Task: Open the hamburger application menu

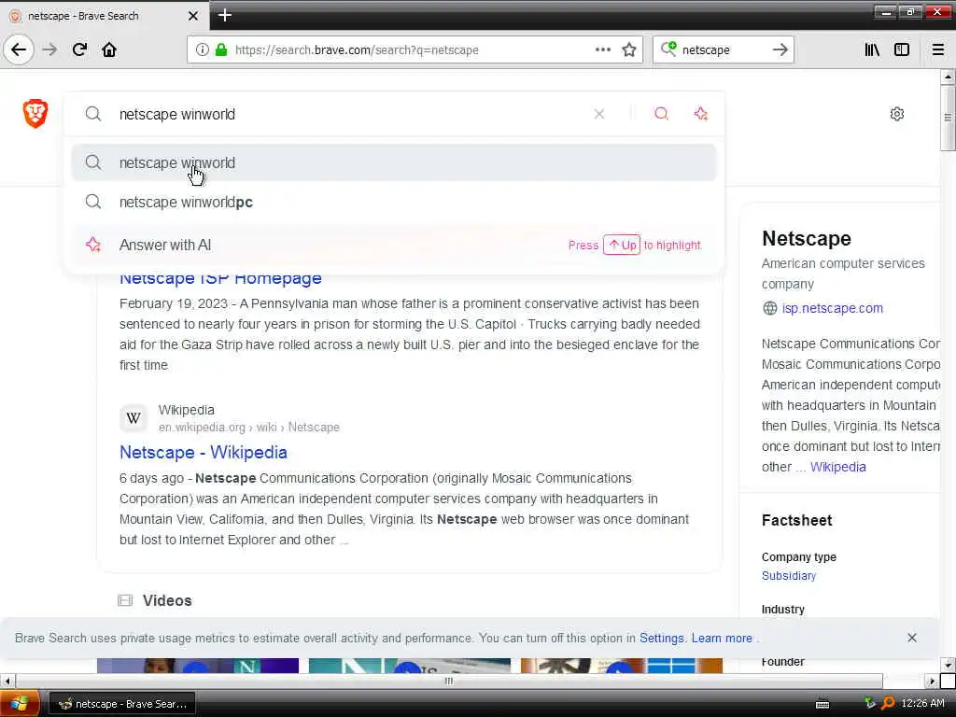Action: (937, 49)
